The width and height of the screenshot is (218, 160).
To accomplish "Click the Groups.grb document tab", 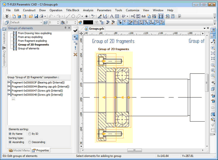I will (x=96, y=29).
